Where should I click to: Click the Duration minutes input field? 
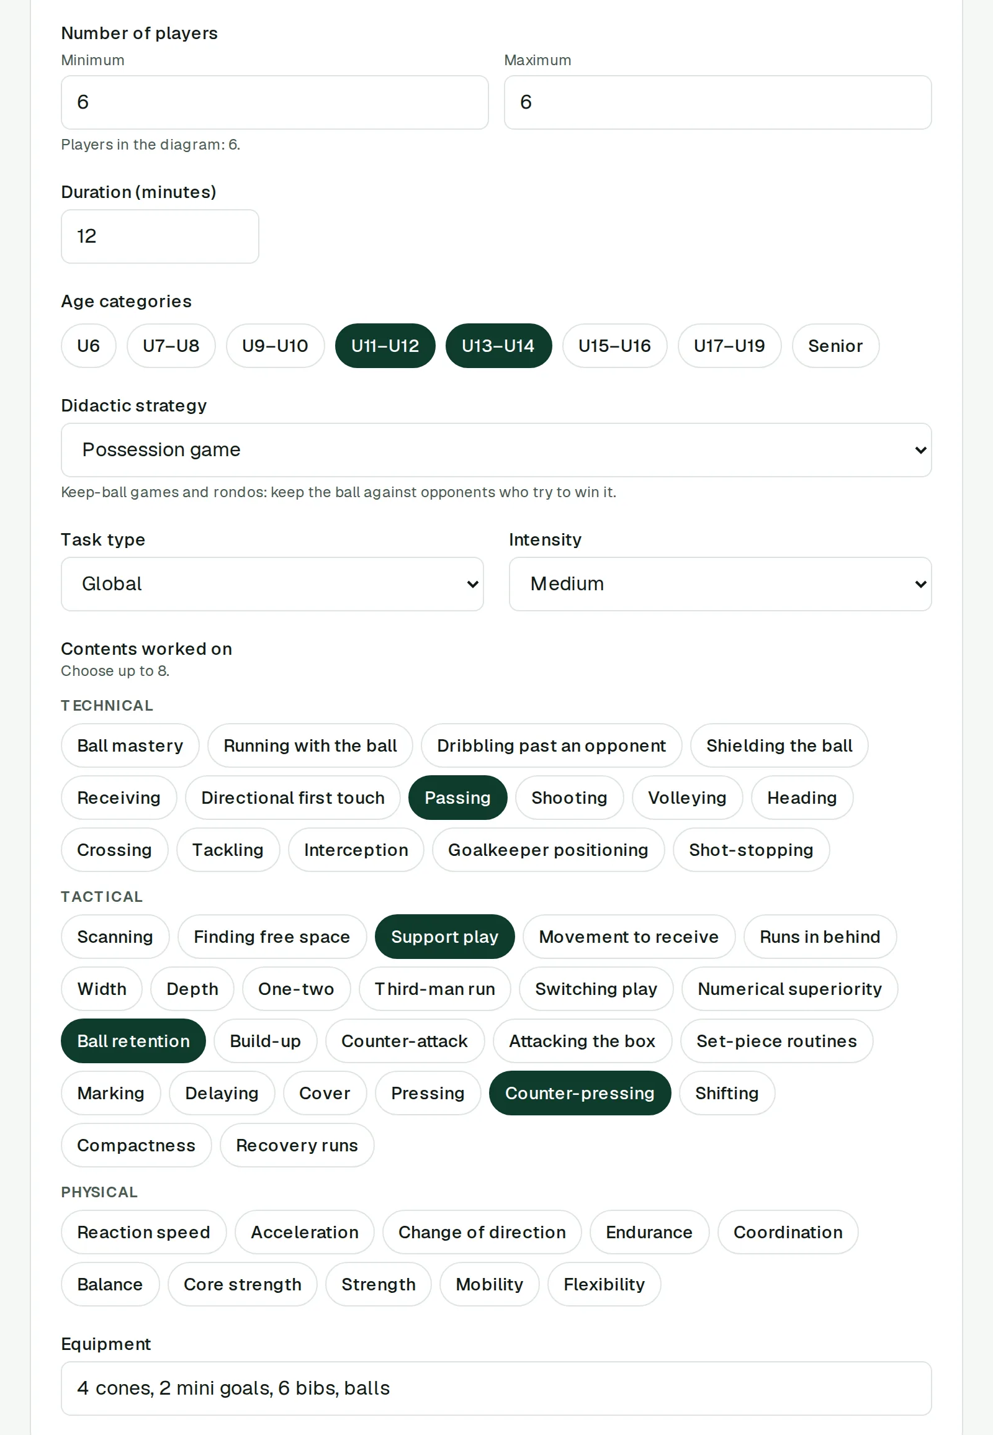point(160,236)
